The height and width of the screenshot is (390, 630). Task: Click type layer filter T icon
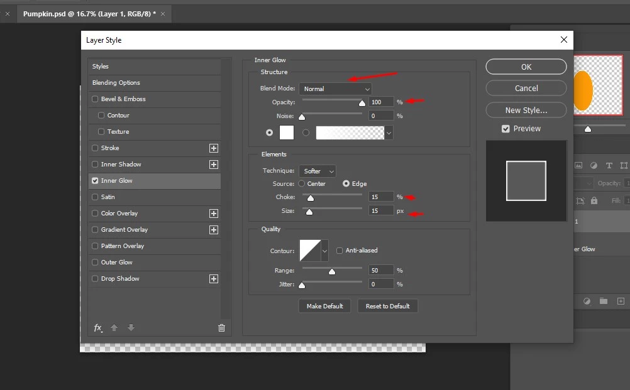pos(609,165)
